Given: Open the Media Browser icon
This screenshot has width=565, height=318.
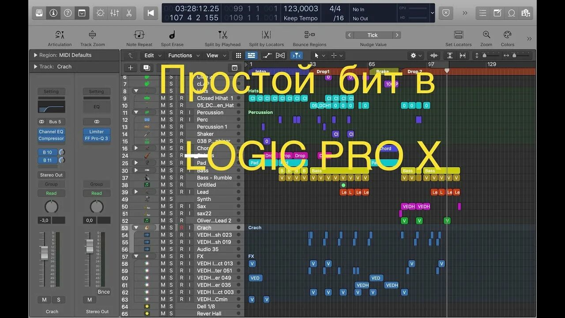Looking at the screenshot, I should 525,13.
